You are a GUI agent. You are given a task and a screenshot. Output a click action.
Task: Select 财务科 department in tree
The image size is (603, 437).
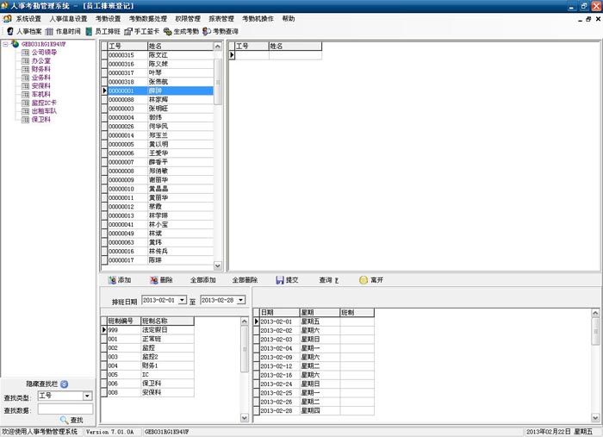pyautogui.click(x=40, y=69)
